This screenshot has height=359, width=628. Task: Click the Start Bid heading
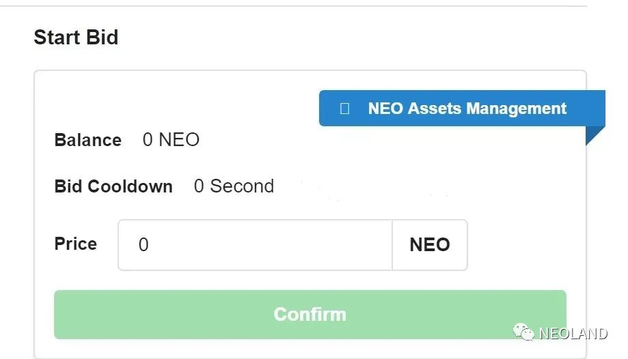click(x=76, y=38)
